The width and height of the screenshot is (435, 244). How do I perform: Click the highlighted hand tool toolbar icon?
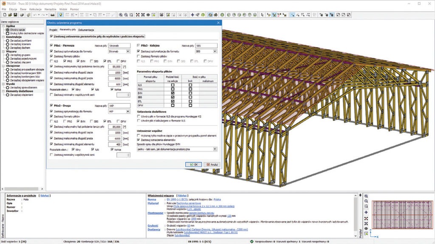pos(331,15)
